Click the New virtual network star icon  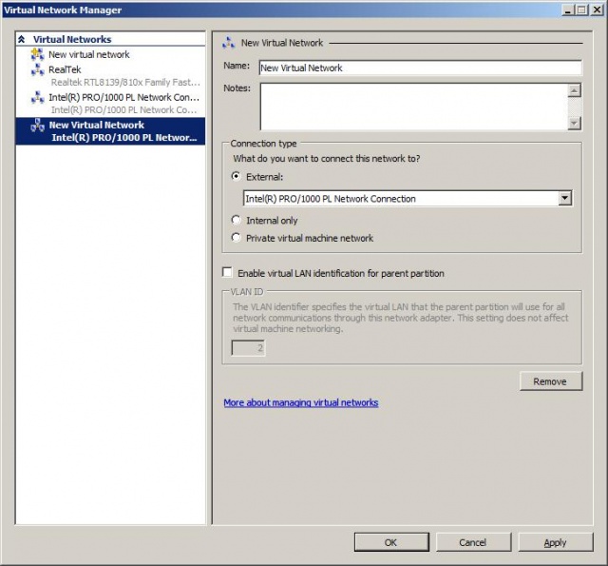[x=38, y=54]
